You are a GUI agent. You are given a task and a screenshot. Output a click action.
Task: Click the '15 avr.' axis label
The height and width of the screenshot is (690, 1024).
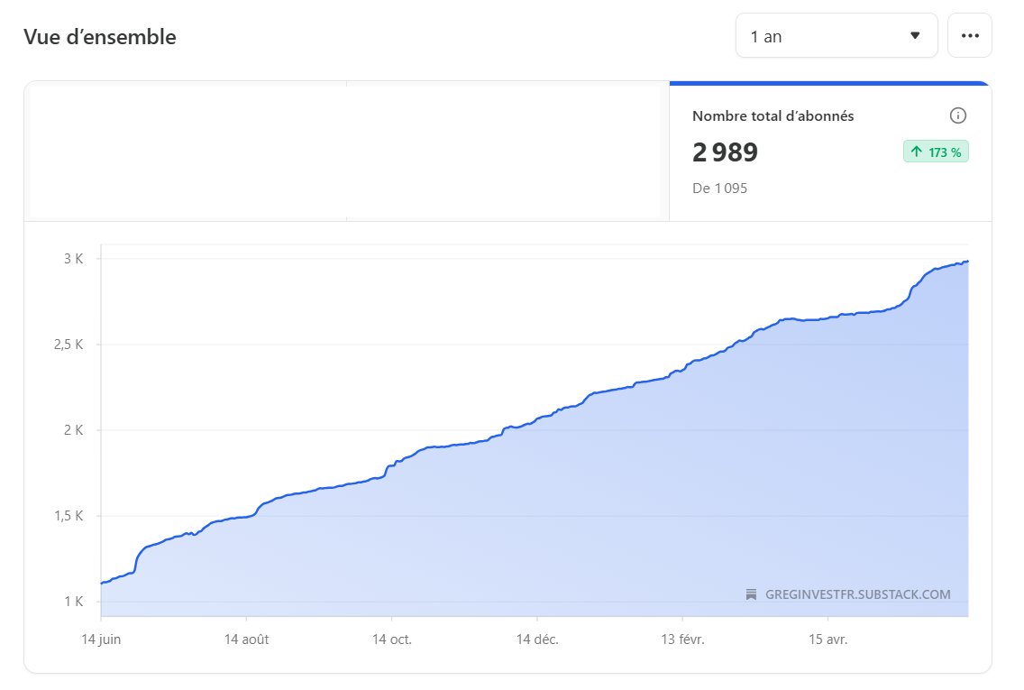tap(828, 639)
